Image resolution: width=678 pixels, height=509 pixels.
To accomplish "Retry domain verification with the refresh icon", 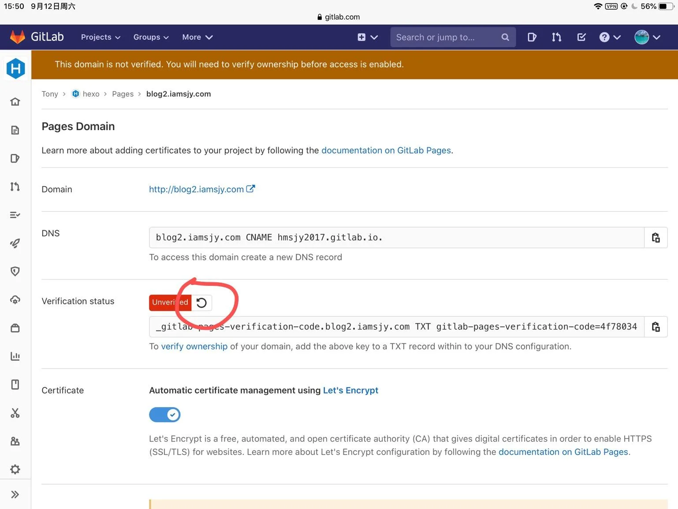I will [201, 303].
